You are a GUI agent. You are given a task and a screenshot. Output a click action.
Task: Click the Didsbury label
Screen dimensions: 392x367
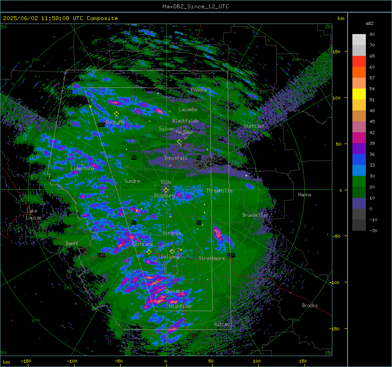(164, 196)
